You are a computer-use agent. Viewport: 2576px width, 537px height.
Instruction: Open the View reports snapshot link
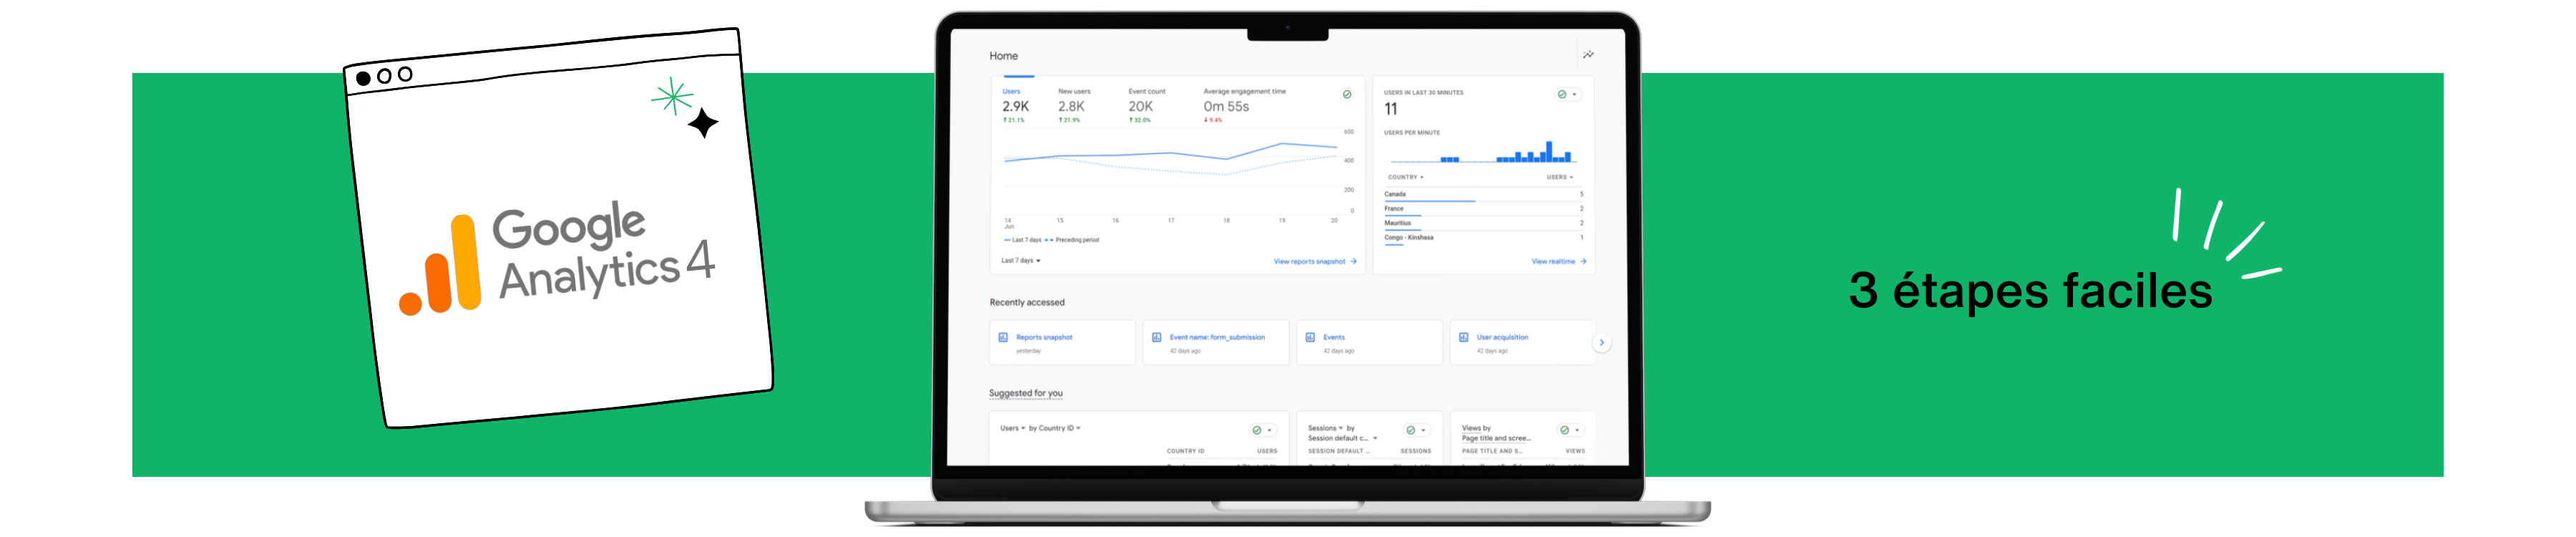tap(1314, 261)
